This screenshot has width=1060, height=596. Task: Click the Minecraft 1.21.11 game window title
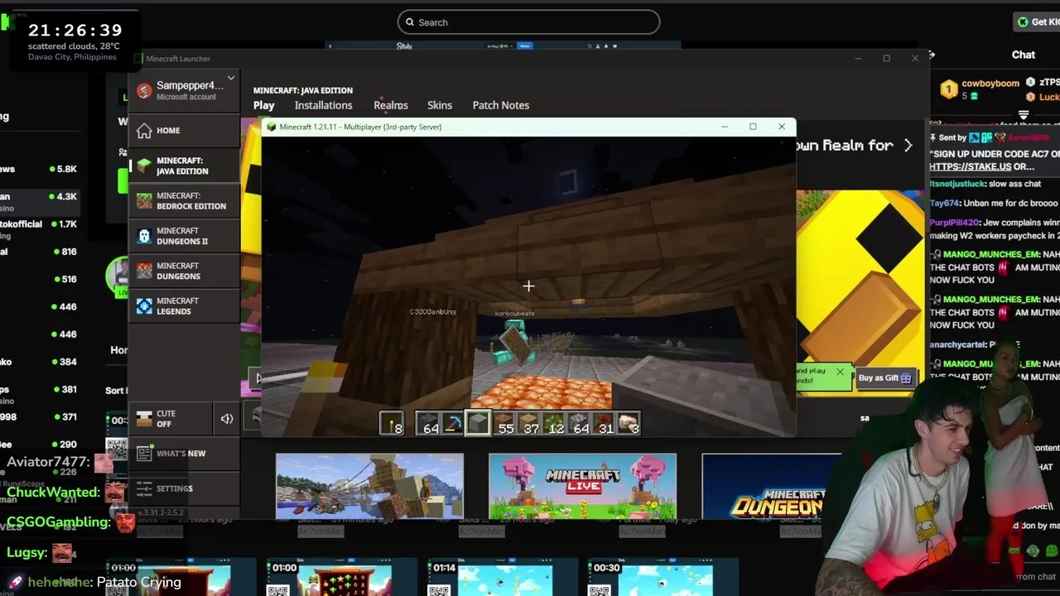tap(360, 127)
